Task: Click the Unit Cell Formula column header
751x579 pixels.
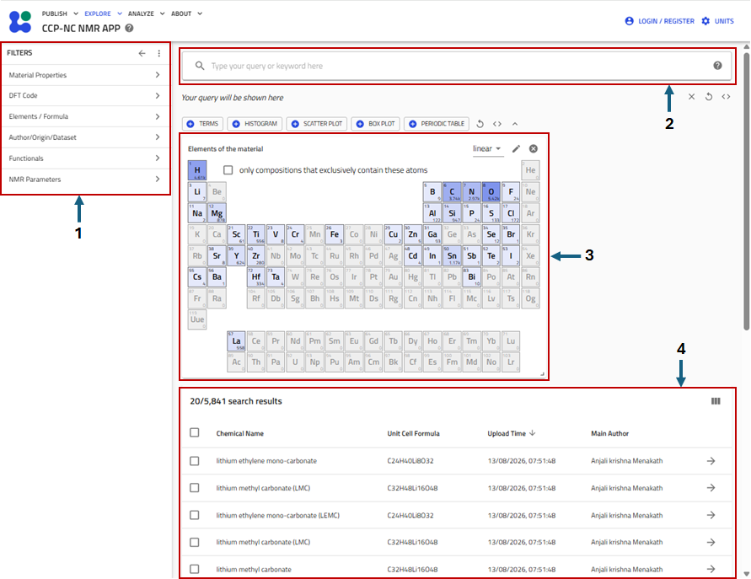Action: pyautogui.click(x=413, y=433)
